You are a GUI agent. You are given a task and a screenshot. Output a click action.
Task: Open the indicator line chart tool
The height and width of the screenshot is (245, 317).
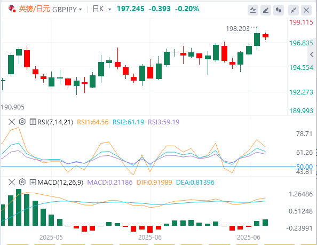coord(253,10)
